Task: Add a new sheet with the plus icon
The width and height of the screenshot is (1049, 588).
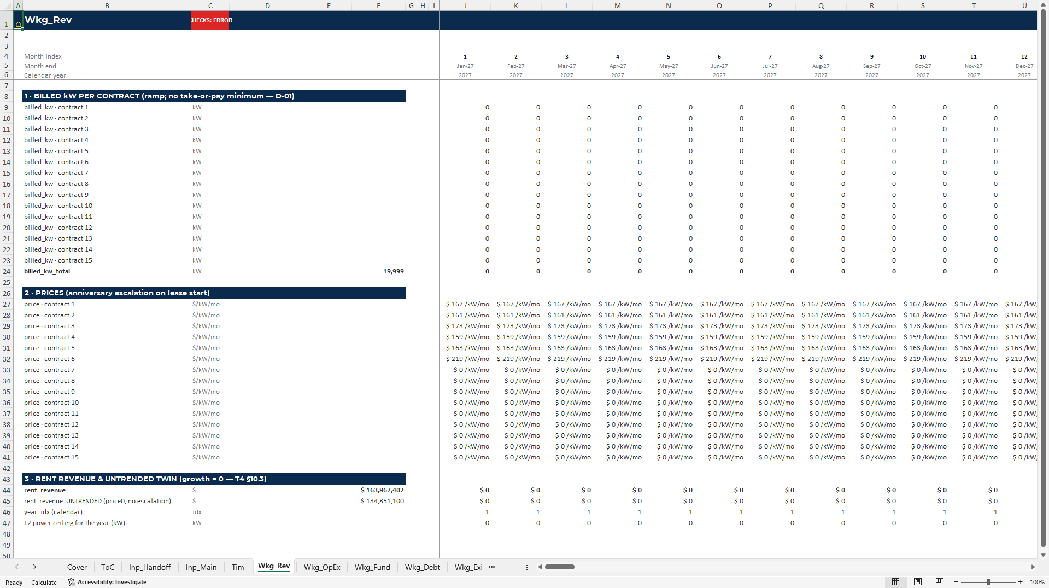Action: point(509,567)
